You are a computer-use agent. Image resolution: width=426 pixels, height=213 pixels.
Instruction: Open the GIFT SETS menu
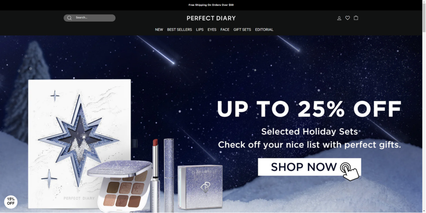point(242,30)
